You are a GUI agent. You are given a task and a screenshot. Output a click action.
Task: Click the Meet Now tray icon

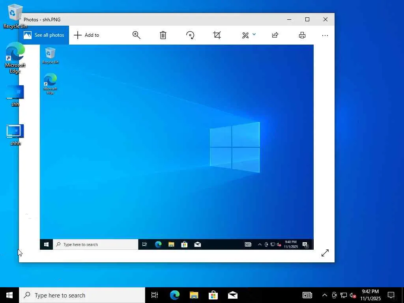(x=334, y=295)
